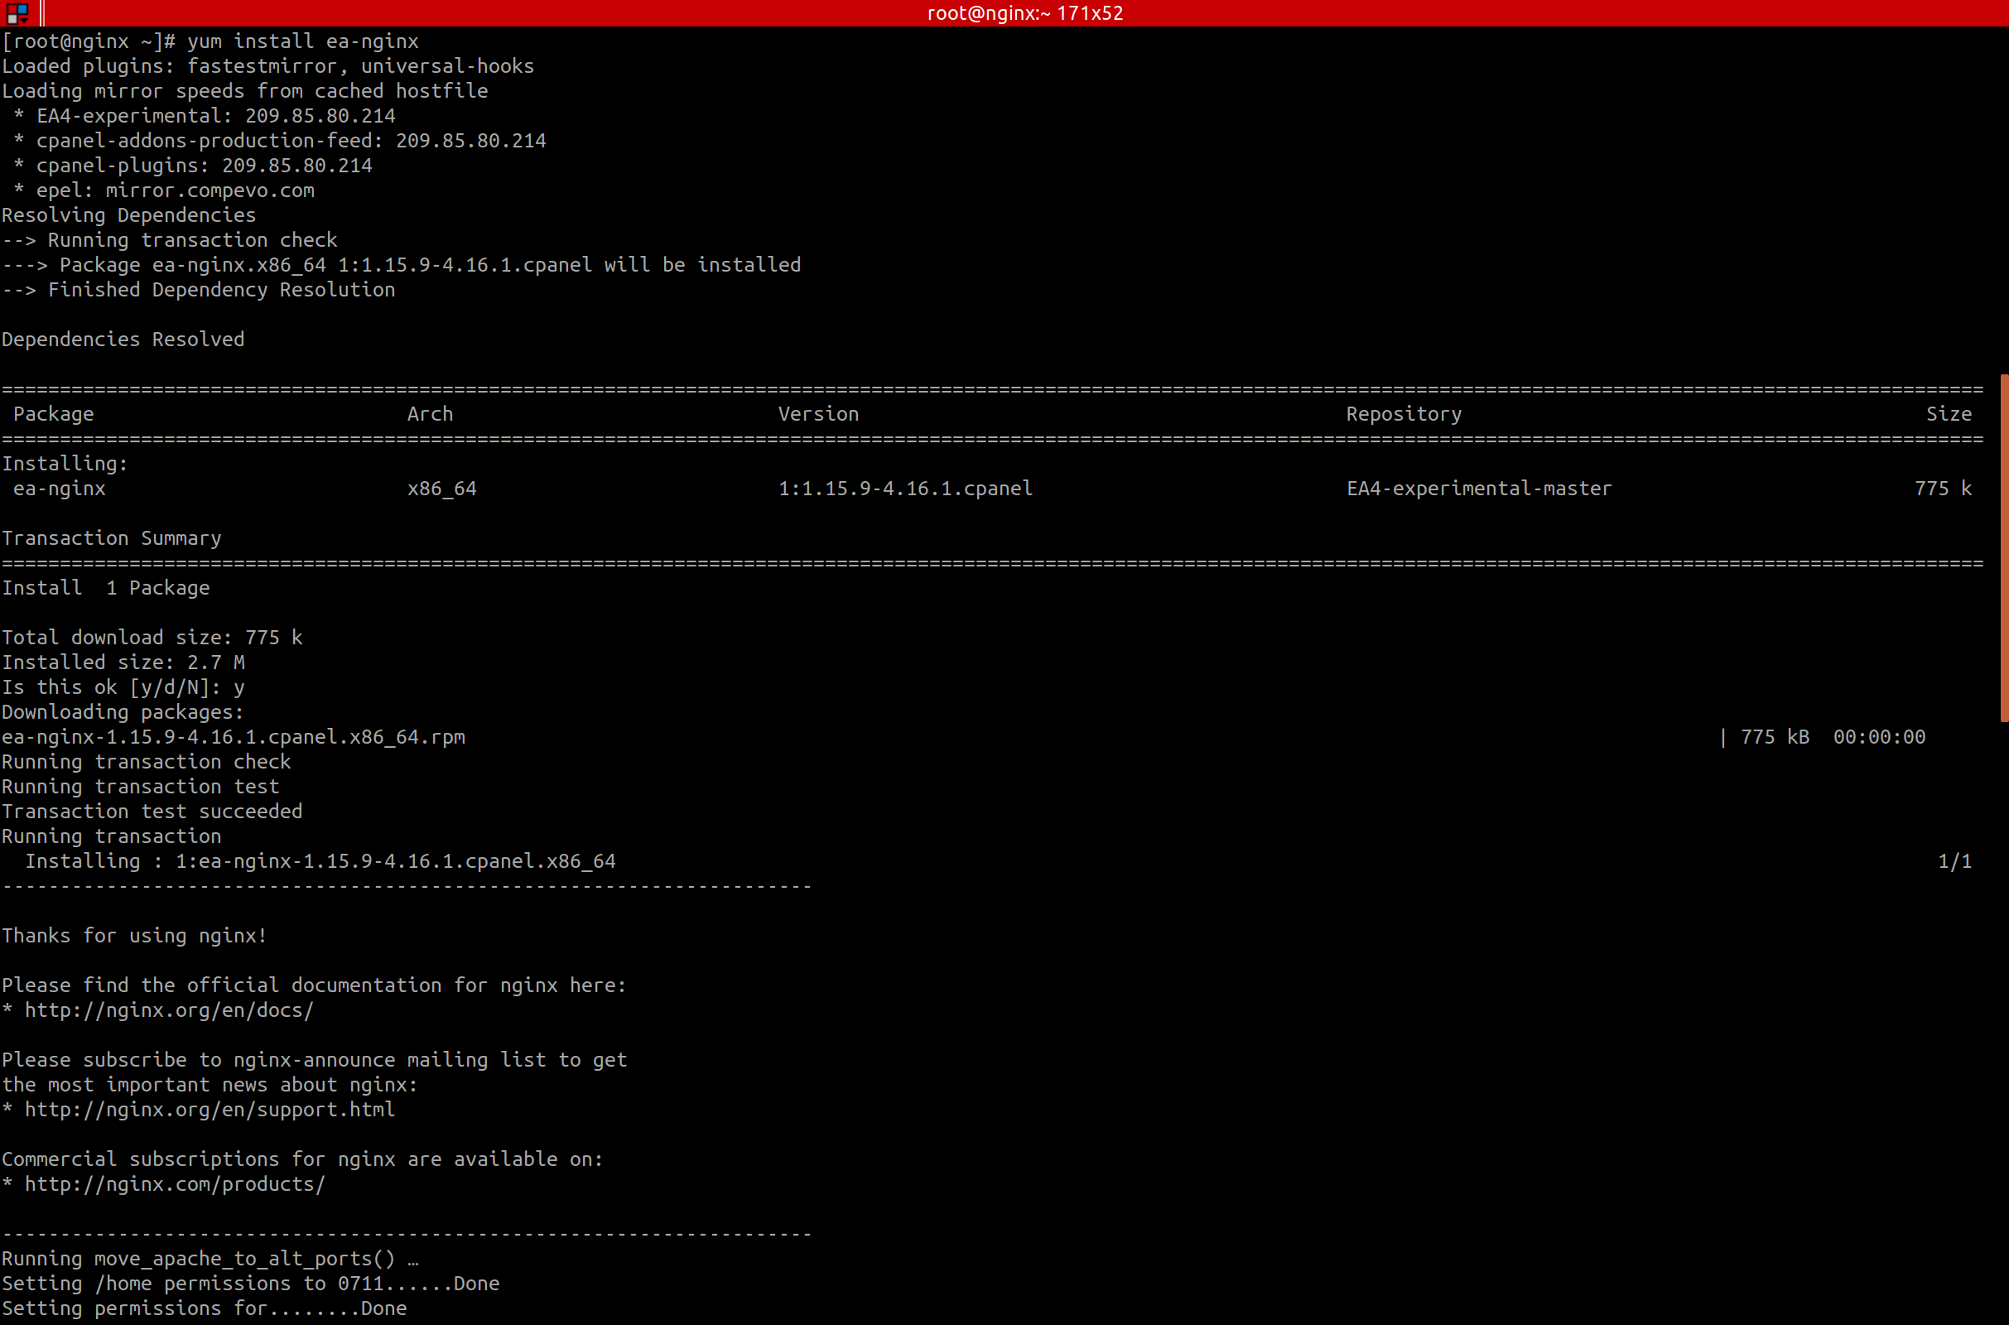2009x1325 pixels.
Task: Click the 'yum install ea-nginx' command line
Action: click(x=210, y=41)
